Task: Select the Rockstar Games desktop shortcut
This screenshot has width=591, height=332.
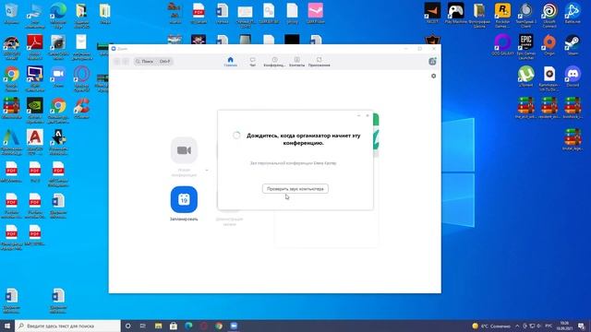Action: pyautogui.click(x=502, y=15)
